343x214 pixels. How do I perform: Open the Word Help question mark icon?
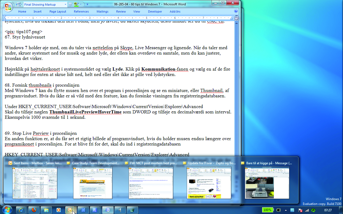click(236, 11)
